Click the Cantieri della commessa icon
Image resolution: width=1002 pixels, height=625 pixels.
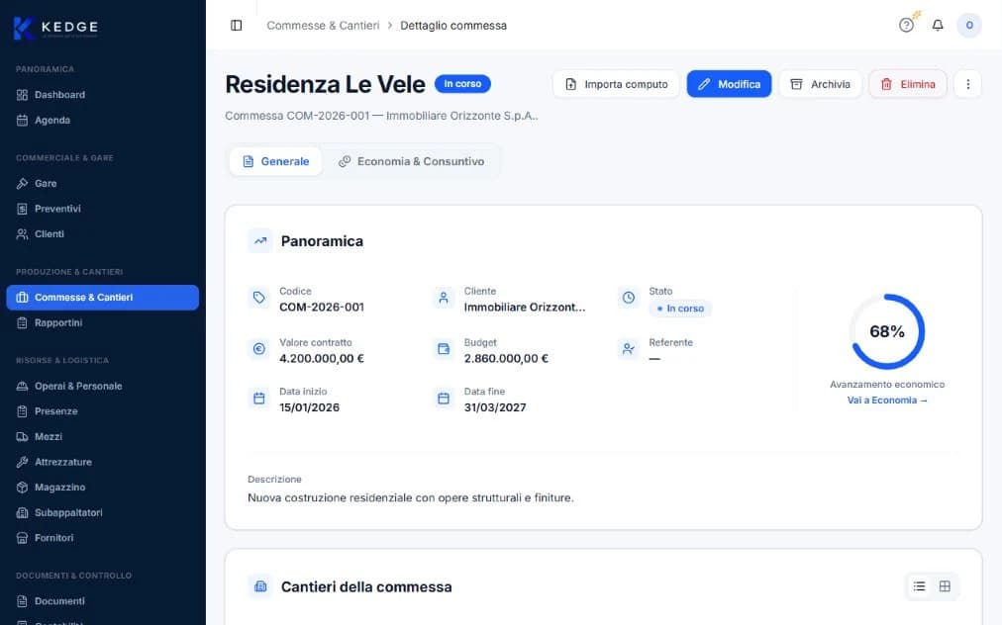(260, 586)
